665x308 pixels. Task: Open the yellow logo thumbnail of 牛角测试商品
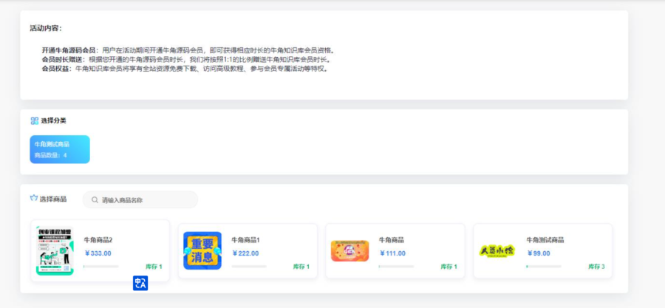497,251
